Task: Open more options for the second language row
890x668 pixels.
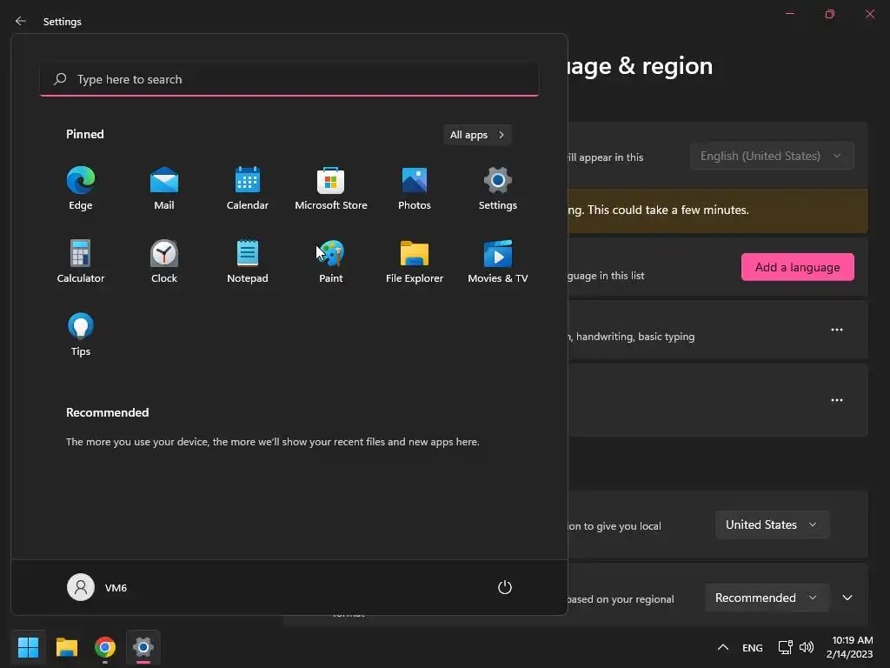Action: click(837, 400)
